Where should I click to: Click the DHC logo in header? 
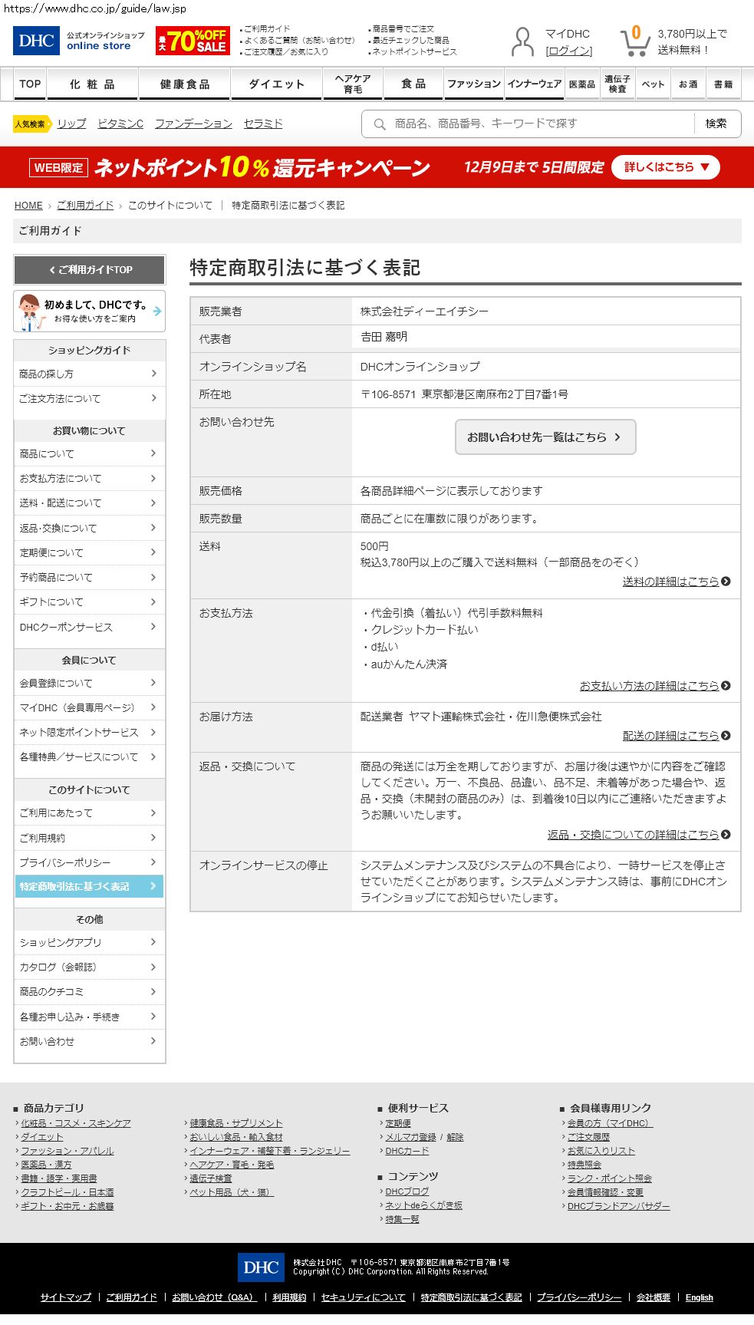coord(36,41)
